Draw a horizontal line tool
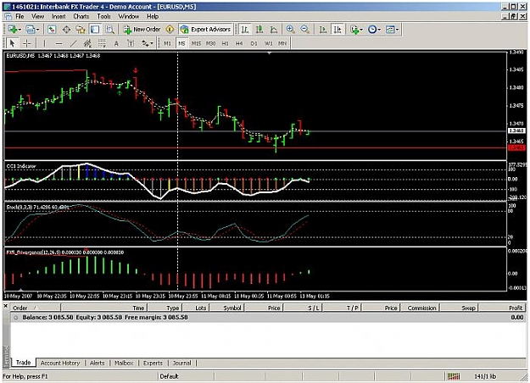This screenshot has width=530, height=383. tap(59, 43)
